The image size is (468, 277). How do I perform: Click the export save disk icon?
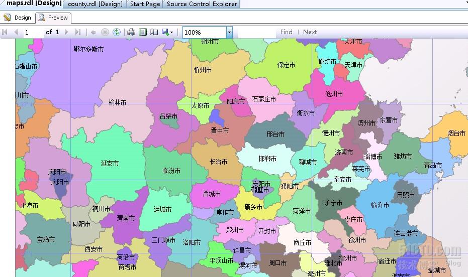pos(165,32)
